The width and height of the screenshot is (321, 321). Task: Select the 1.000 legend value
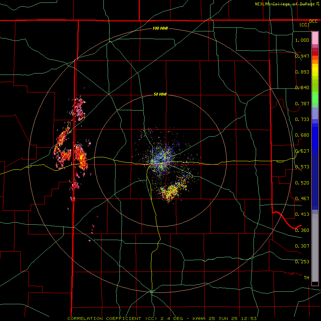pyautogui.click(x=302, y=40)
